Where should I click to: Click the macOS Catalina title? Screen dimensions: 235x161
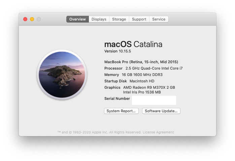coord(133,44)
